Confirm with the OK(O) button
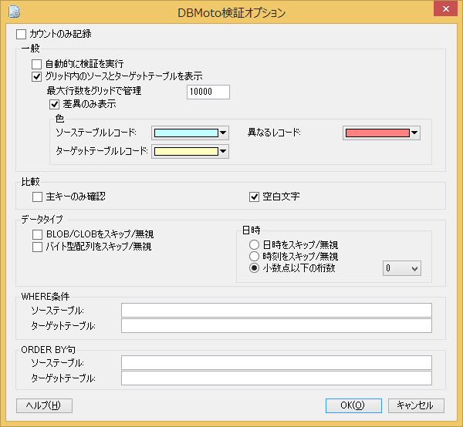Image resolution: width=463 pixels, height=427 pixels. (353, 405)
